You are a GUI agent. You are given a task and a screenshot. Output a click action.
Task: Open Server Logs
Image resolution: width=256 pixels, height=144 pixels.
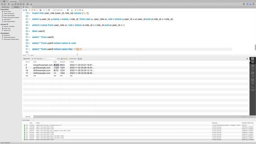coord(7,28)
